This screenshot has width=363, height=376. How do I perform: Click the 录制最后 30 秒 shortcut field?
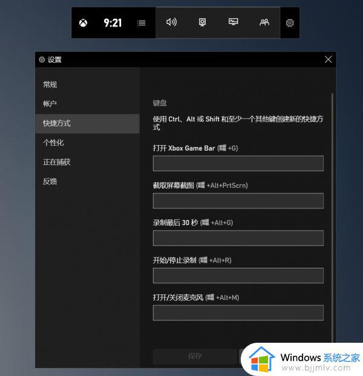(238, 238)
